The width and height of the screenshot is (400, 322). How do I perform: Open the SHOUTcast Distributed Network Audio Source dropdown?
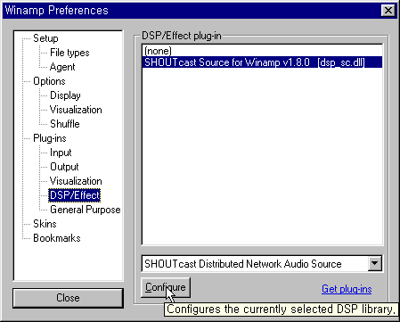pyautogui.click(x=375, y=263)
